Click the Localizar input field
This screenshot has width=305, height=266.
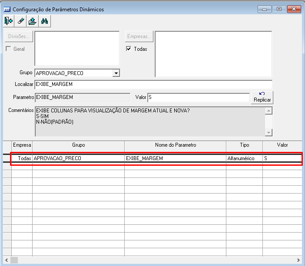click(x=153, y=84)
